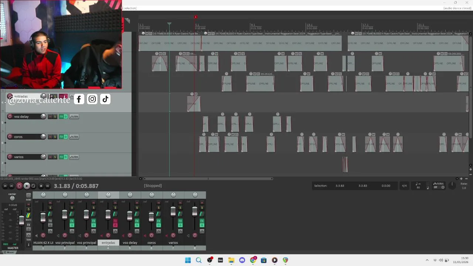Toggle master MONO button
The image size is (473, 266).
pyautogui.click(x=28, y=195)
